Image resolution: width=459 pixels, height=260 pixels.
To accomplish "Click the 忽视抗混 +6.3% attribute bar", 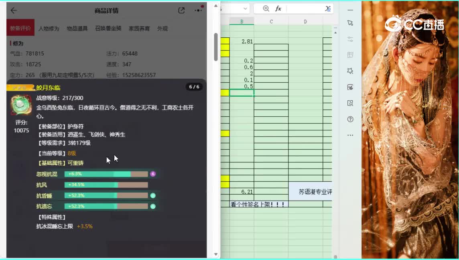I will point(106,174).
